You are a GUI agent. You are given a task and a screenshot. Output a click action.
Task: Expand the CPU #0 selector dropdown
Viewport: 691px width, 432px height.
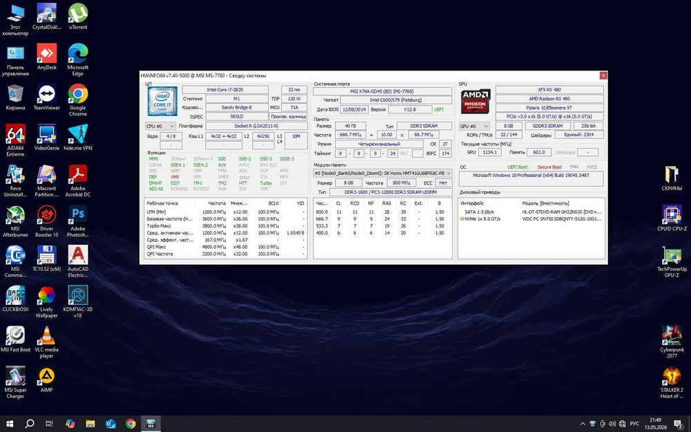[160, 126]
